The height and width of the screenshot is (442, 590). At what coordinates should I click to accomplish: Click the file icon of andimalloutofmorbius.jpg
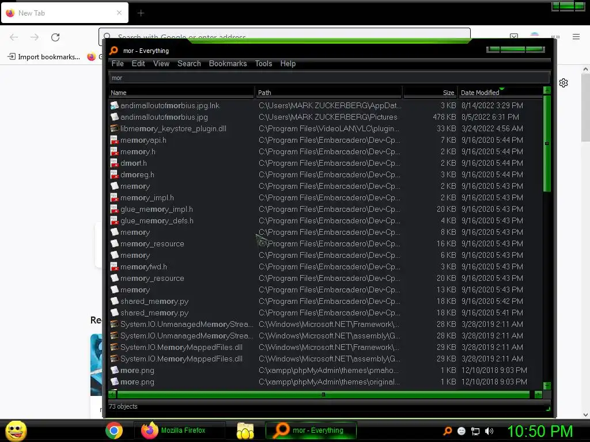tap(115, 117)
